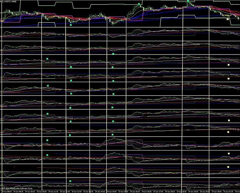The image size is (240, 193).
Task: Select the vertical line at 14 Jun 13:35
Action: 89,104
